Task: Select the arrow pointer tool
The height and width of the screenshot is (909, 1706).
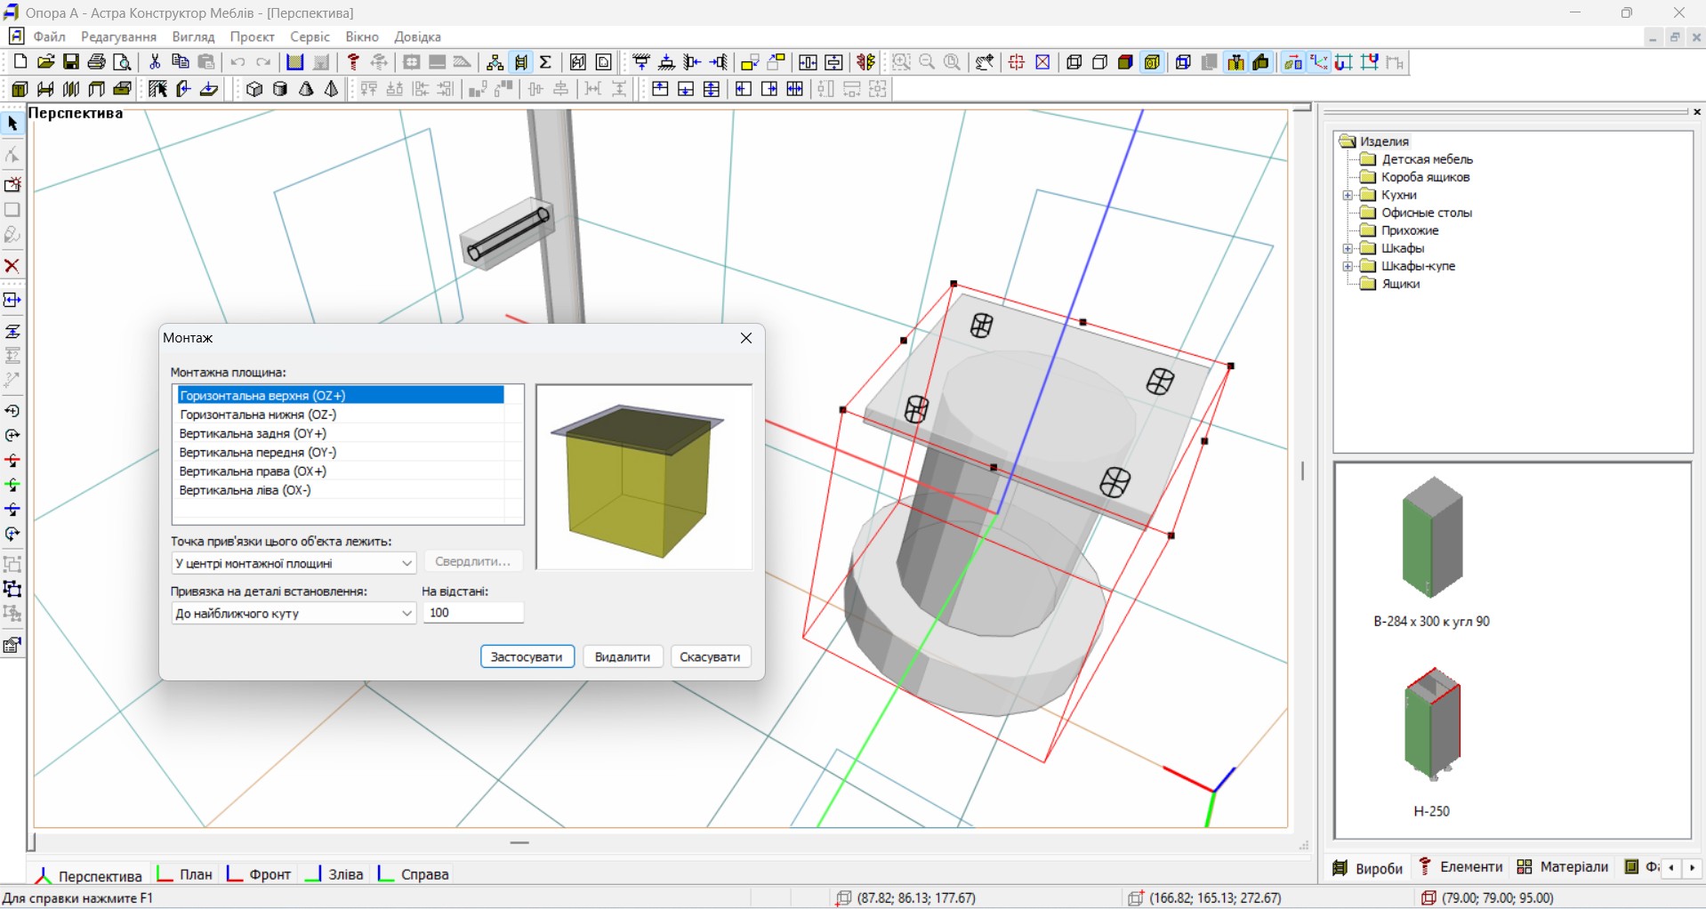Action: click(x=12, y=124)
